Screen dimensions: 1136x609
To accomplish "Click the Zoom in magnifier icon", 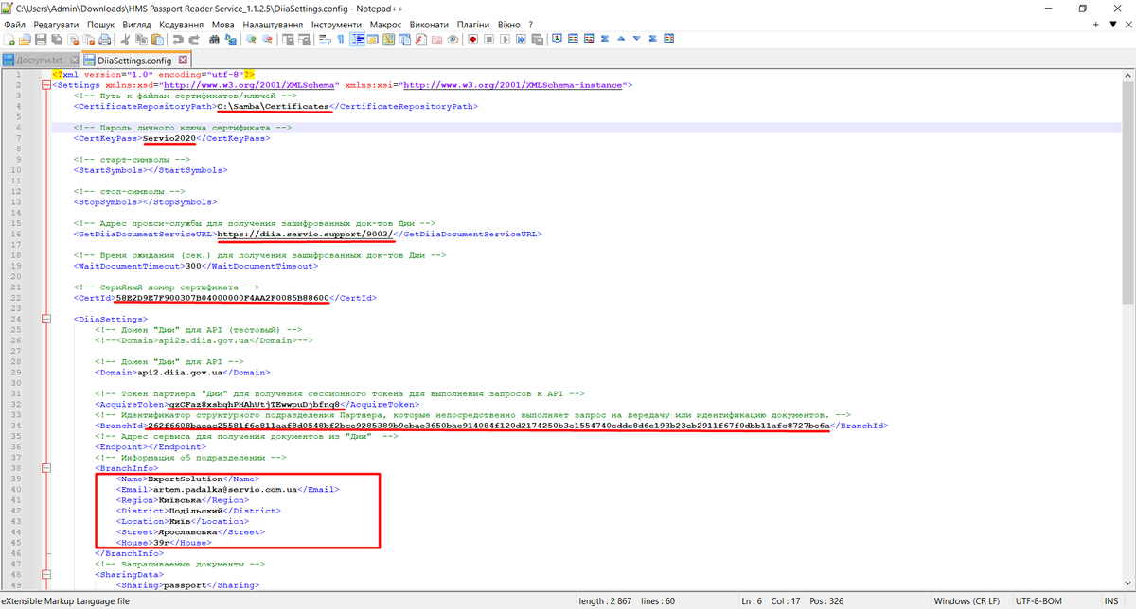I will [x=252, y=40].
